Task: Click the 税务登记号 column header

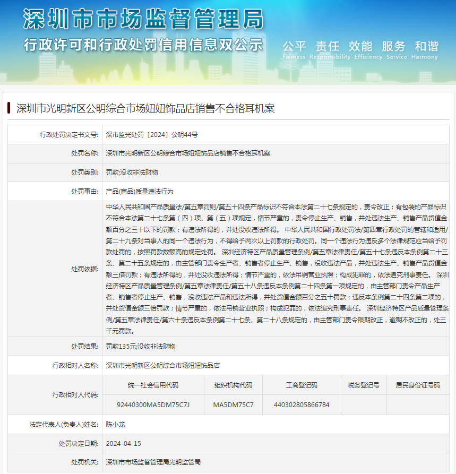Action: (x=364, y=385)
